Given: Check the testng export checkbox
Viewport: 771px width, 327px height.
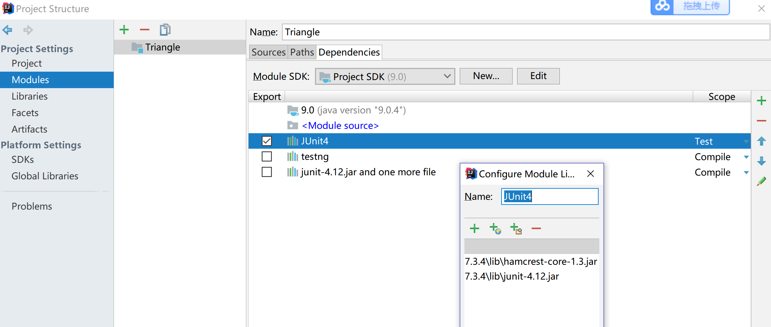Looking at the screenshot, I should coord(266,156).
